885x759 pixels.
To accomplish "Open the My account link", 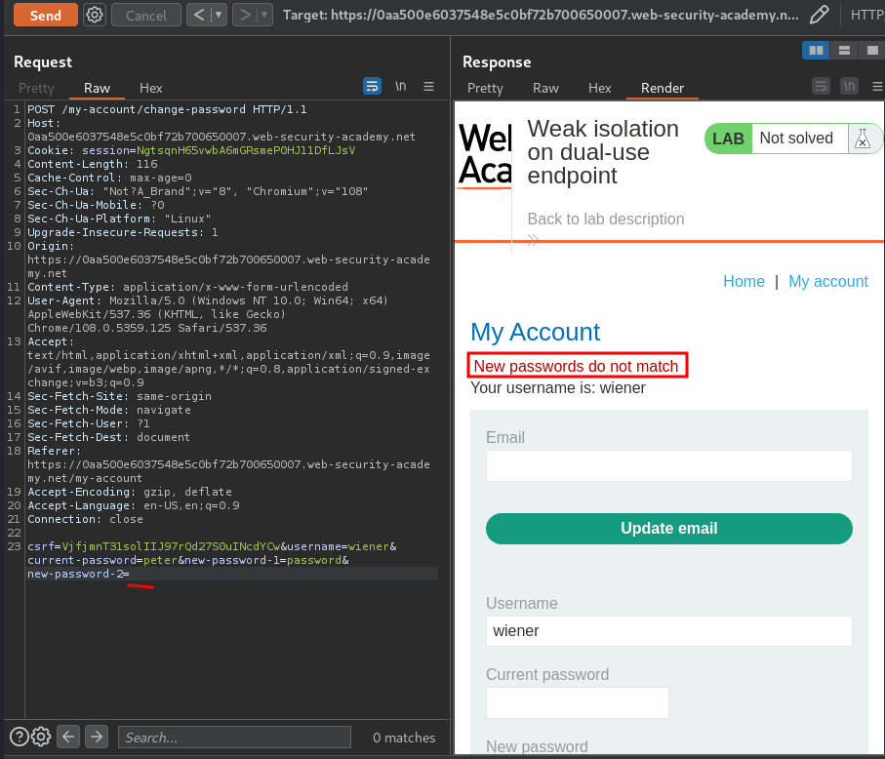I will pos(828,282).
